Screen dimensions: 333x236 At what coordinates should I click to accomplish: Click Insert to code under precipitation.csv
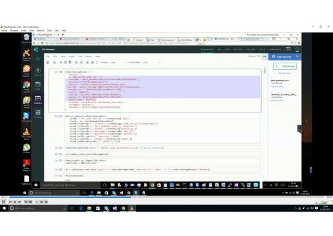coord(276,86)
